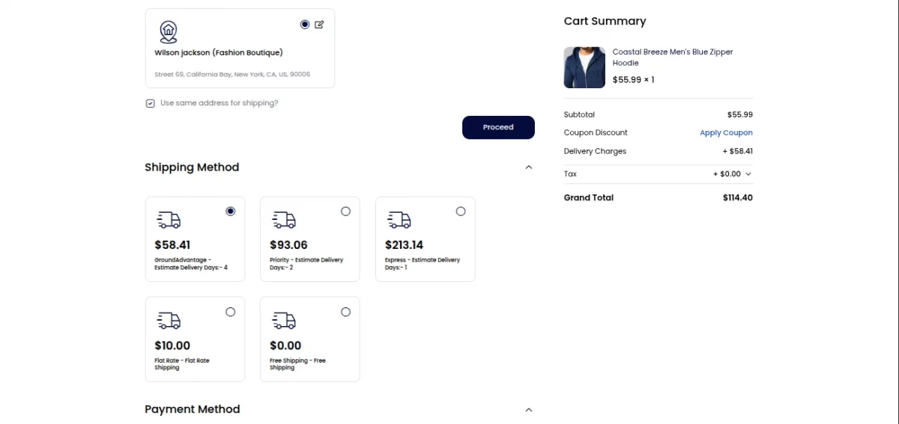The height and width of the screenshot is (424, 899).
Task: Click the truck icon on Flat Rate card
Action: tap(169, 320)
